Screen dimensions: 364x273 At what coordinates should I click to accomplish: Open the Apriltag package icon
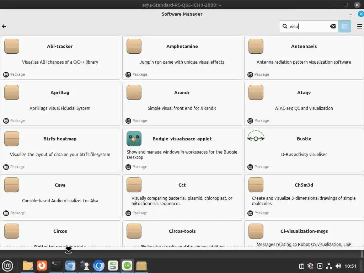coord(12,92)
